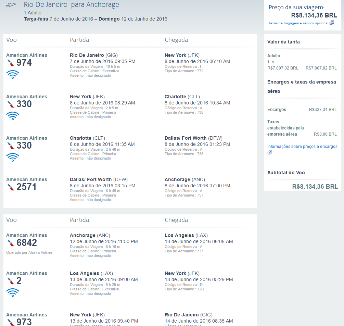344x326 pixels.
Task: Click Los Angeles (LAX) arrival text
Action: pyautogui.click(x=186, y=235)
